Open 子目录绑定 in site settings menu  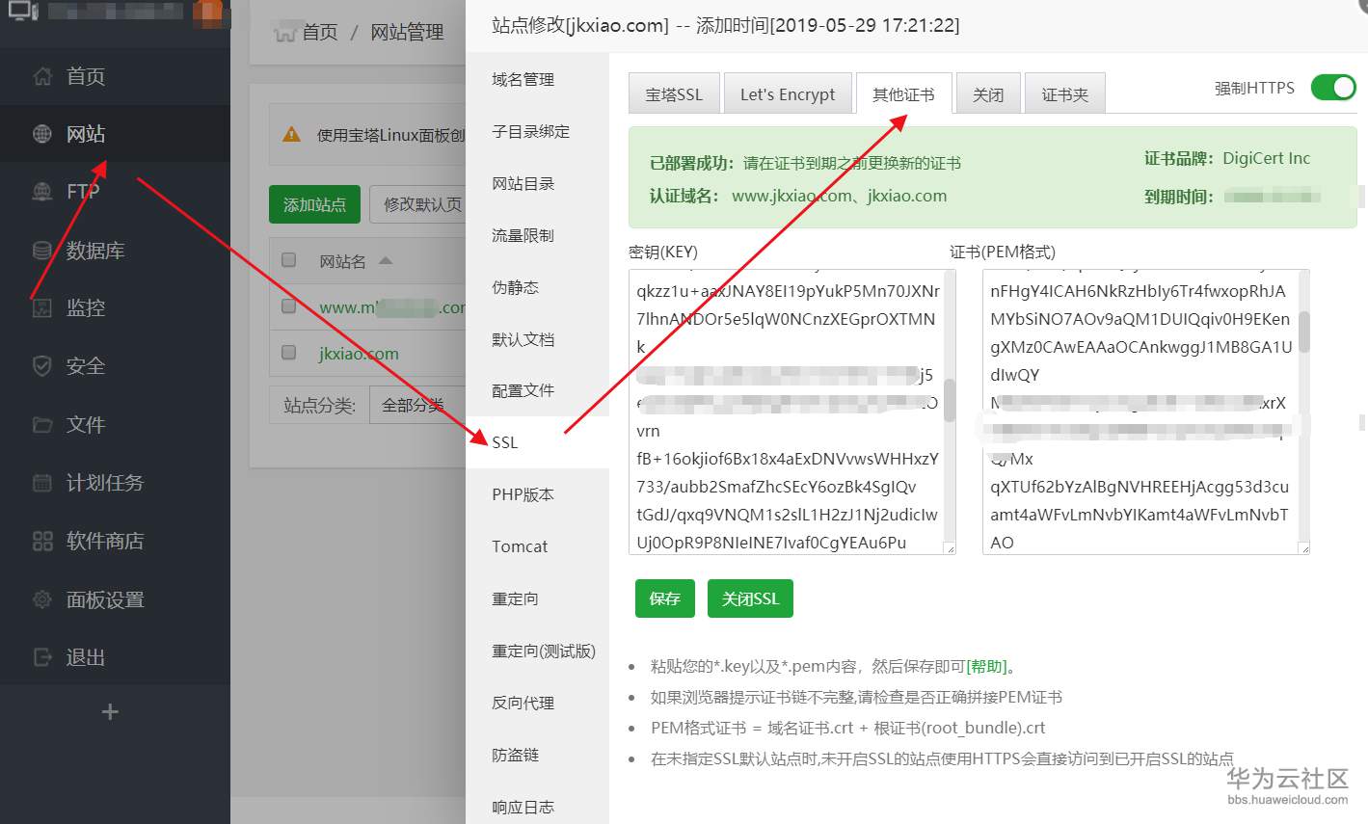(x=531, y=132)
